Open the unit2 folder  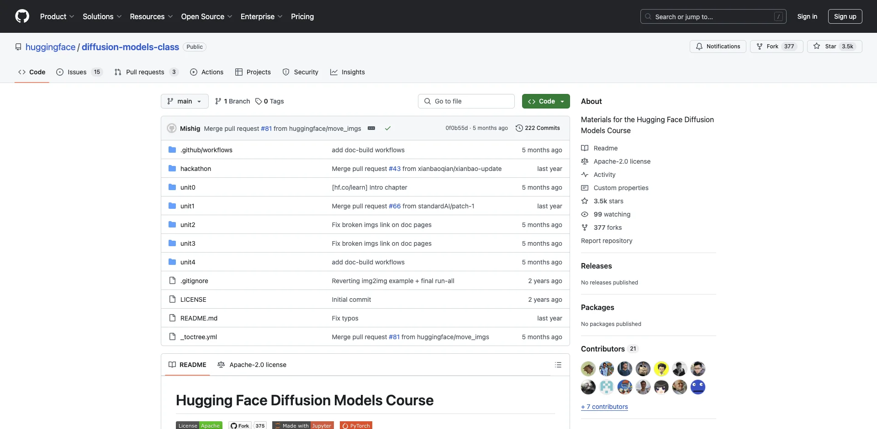(188, 225)
